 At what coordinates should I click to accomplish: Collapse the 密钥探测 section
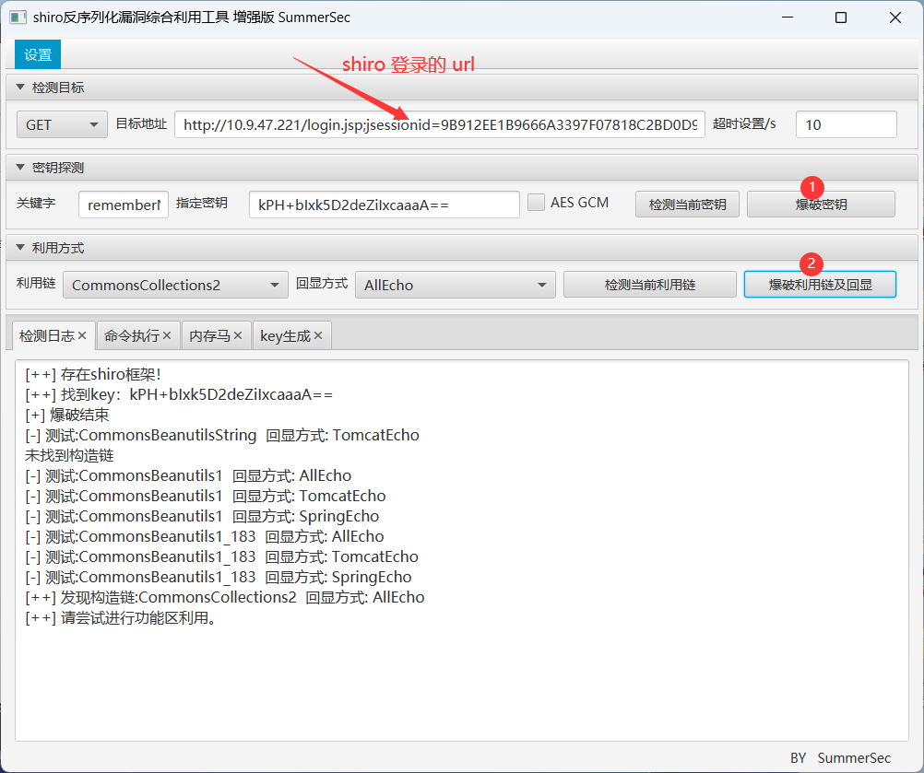[x=20, y=167]
